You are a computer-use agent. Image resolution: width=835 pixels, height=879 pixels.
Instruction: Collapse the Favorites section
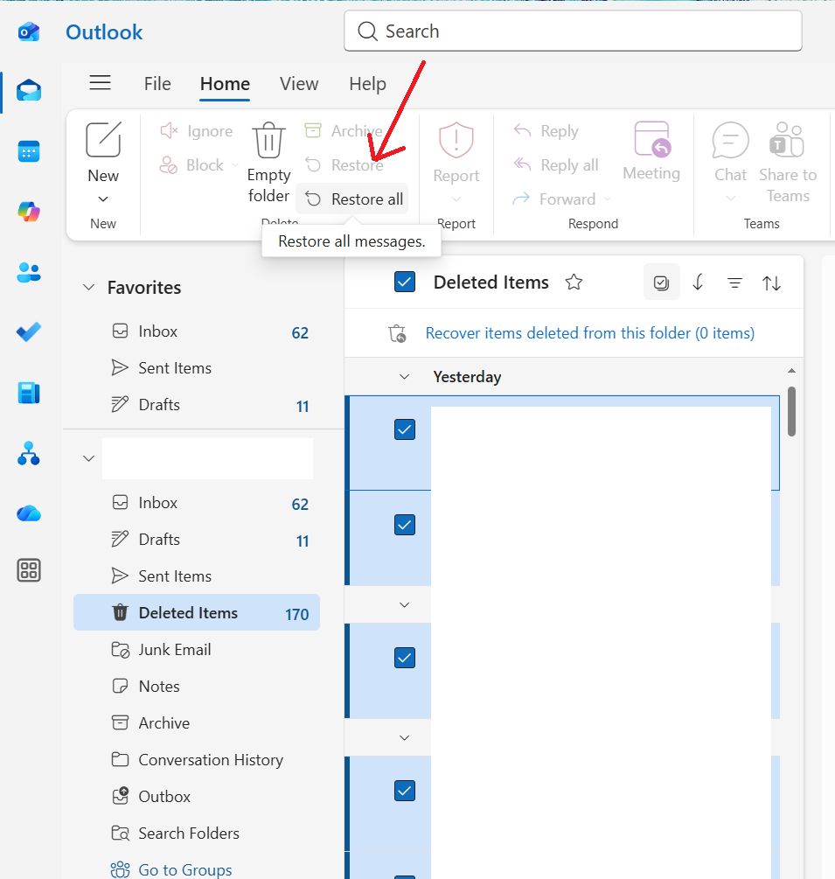point(88,288)
